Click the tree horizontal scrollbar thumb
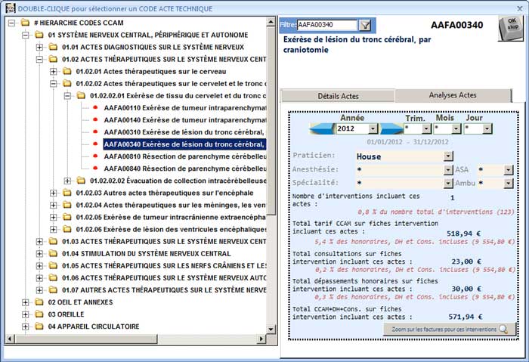Screen dimensions: 529x362 click(86, 339)
